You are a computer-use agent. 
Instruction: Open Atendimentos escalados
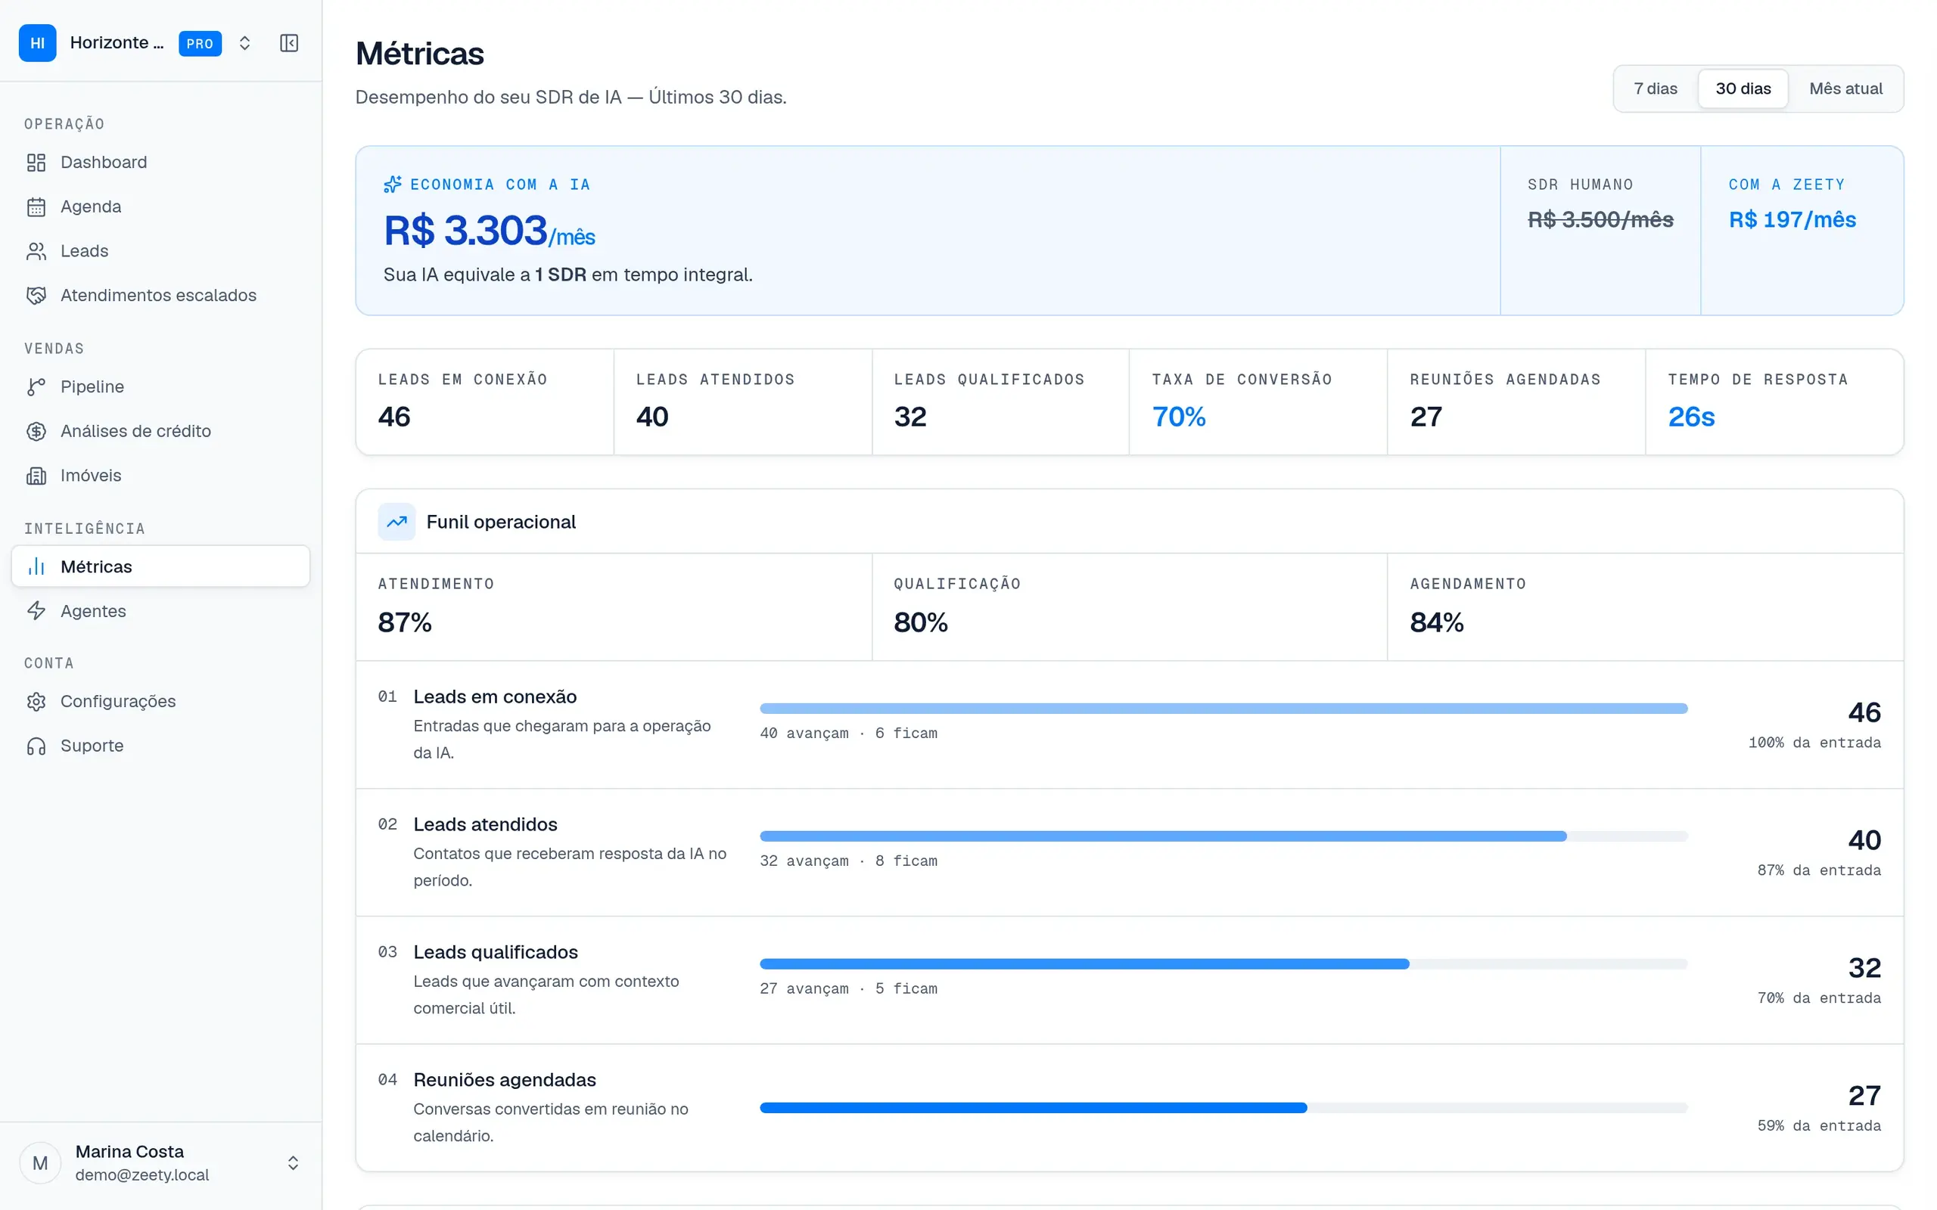point(161,296)
